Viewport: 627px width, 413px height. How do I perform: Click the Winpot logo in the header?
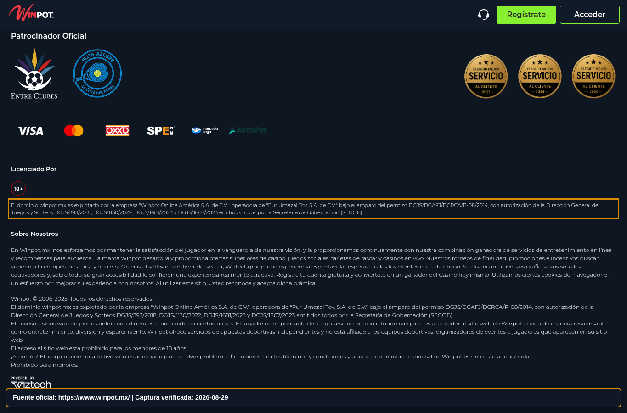[31, 13]
